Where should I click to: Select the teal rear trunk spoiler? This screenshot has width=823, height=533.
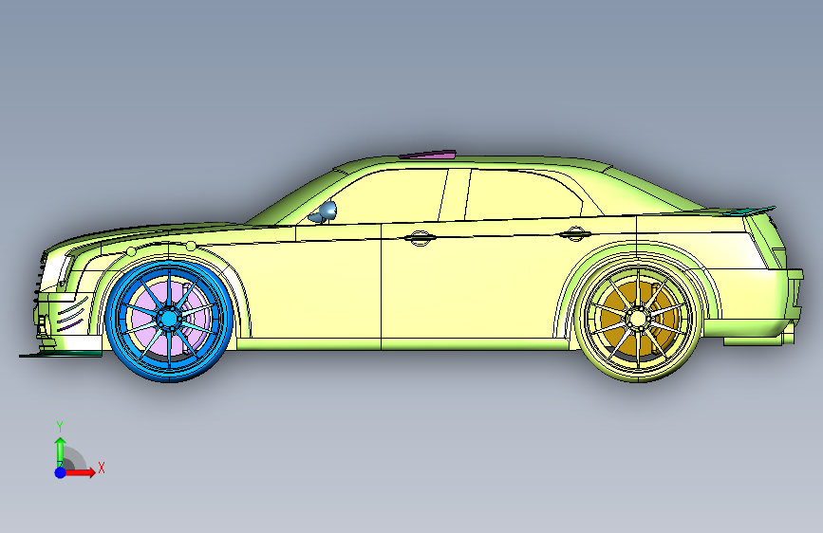pos(750,211)
